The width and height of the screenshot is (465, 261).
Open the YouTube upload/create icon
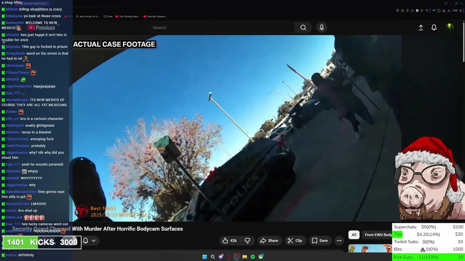(421, 28)
